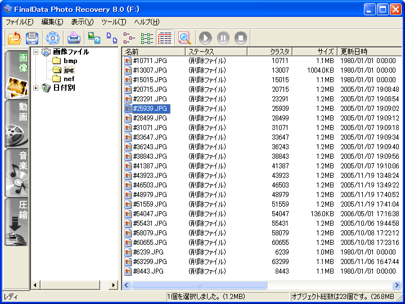
Task: Maximize the FinalData Photo Recovery window
Action: coord(382,10)
